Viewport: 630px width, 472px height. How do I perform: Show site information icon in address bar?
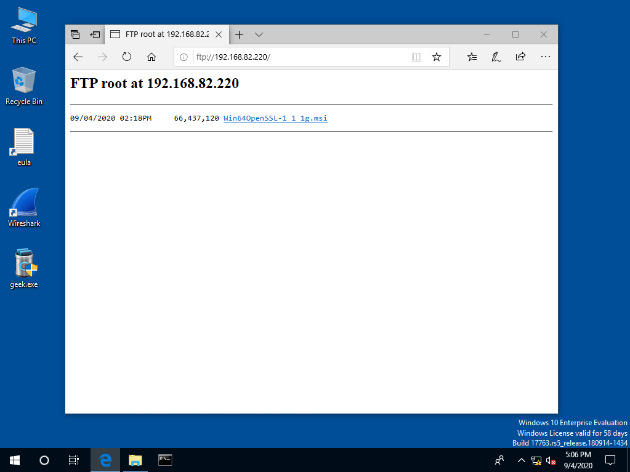[184, 57]
